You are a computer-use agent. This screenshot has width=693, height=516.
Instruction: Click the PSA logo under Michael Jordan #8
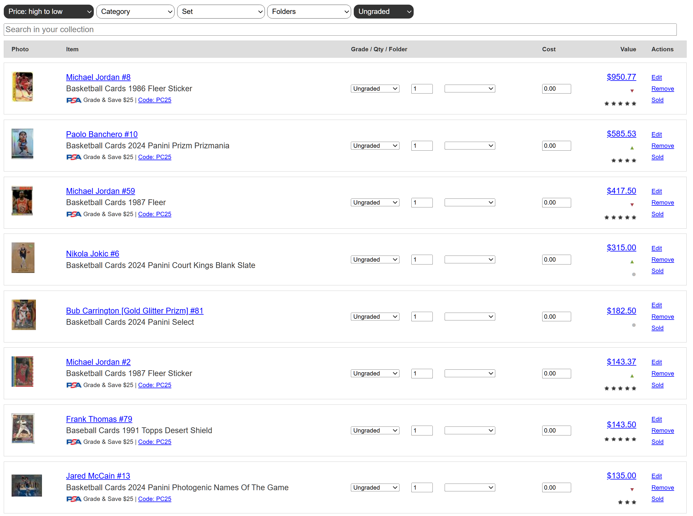pos(74,100)
